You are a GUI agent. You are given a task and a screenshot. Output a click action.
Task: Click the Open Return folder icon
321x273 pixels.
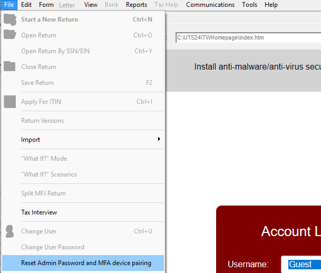pos(10,35)
